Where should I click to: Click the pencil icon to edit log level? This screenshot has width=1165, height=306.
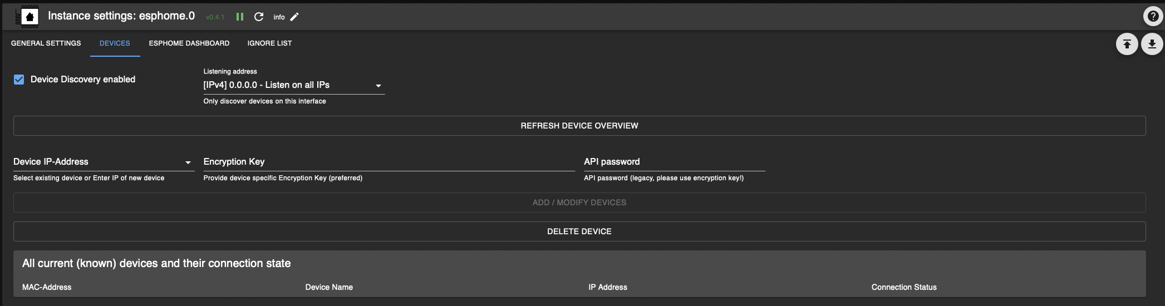point(294,17)
